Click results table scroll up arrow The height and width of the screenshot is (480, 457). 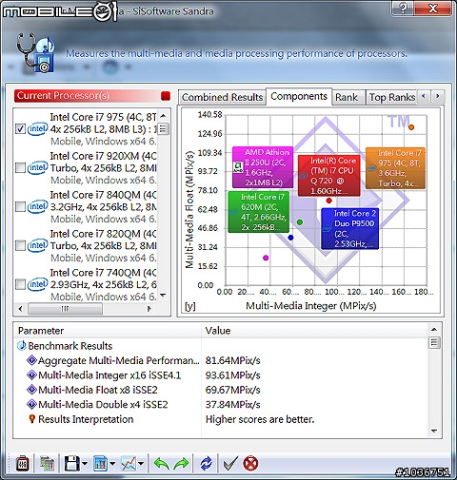click(x=434, y=330)
